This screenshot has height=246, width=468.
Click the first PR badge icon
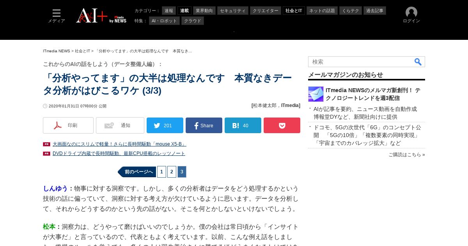click(x=46, y=144)
